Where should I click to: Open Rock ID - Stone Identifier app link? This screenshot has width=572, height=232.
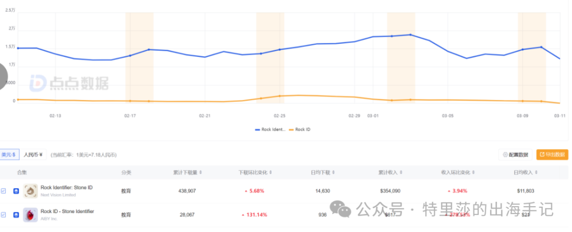coord(67,211)
